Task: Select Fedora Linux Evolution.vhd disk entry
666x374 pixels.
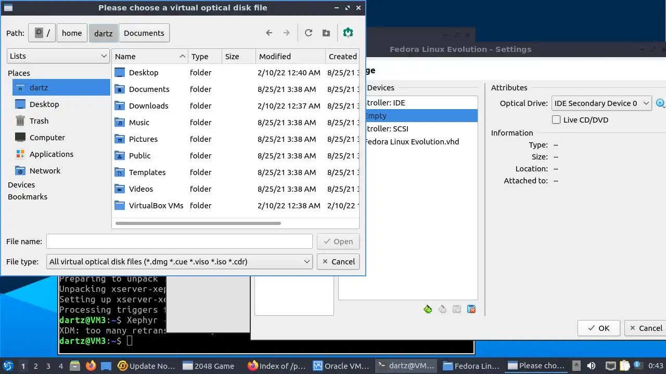Action: pyautogui.click(x=421, y=141)
